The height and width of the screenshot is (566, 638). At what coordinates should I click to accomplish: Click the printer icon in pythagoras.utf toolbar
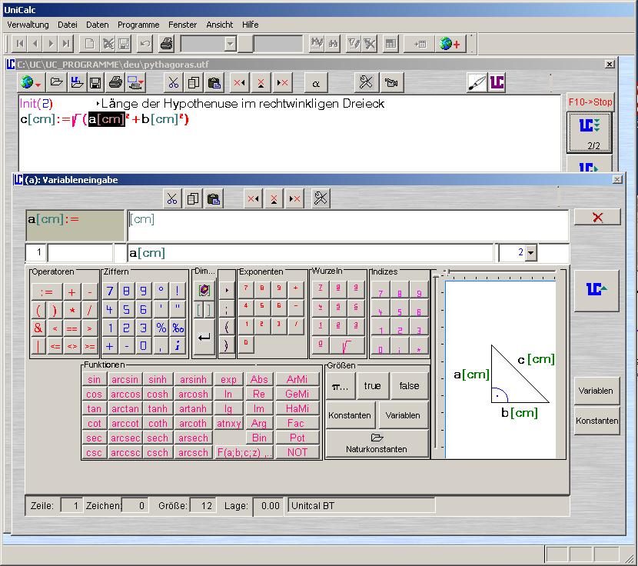(x=115, y=82)
